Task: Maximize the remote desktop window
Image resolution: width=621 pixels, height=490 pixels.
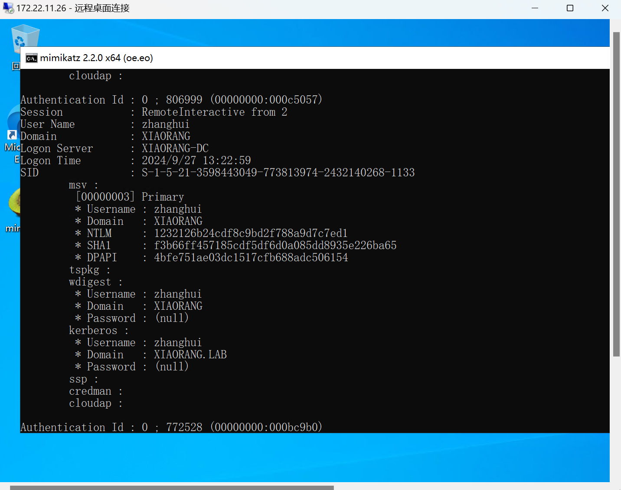Action: pos(570,8)
